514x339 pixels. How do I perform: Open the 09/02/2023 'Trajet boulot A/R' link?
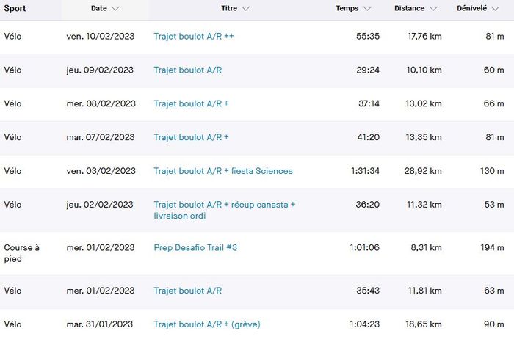(187, 70)
